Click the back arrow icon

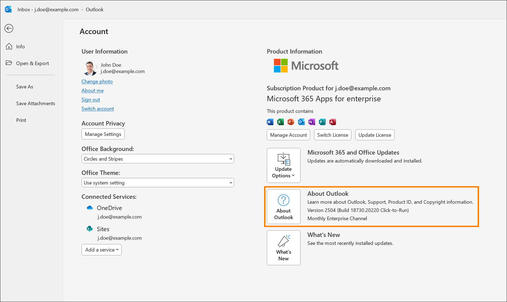coord(9,28)
